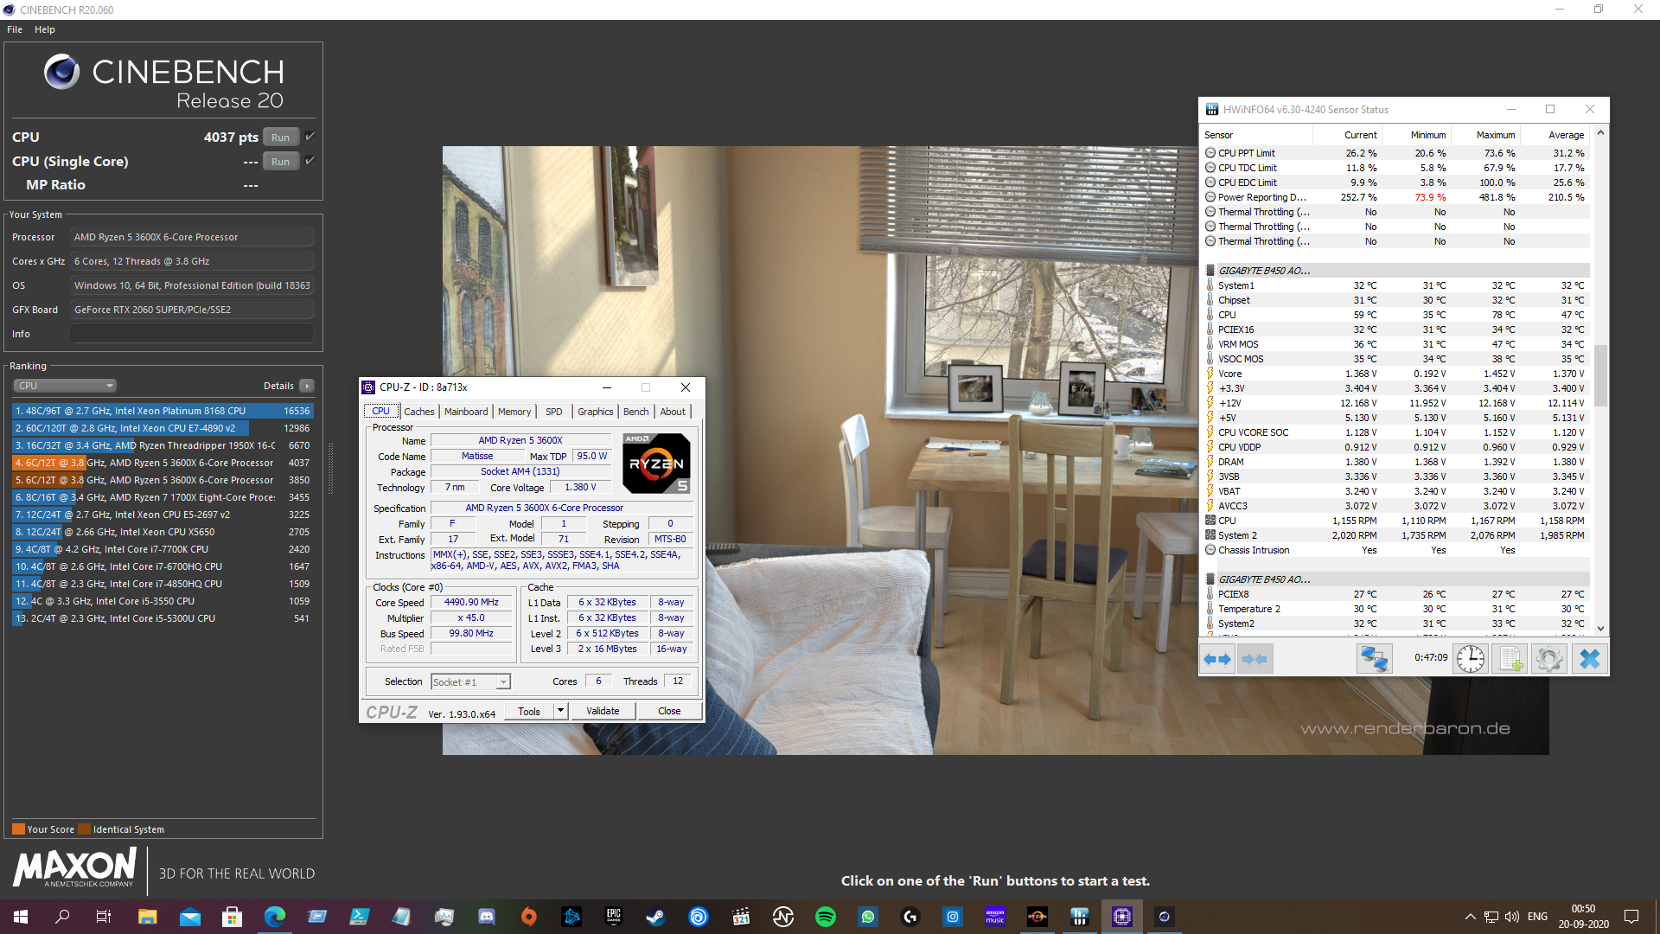The width and height of the screenshot is (1660, 934).
Task: Toggle the CPU (Single Core) test checkbox
Action: (x=310, y=161)
